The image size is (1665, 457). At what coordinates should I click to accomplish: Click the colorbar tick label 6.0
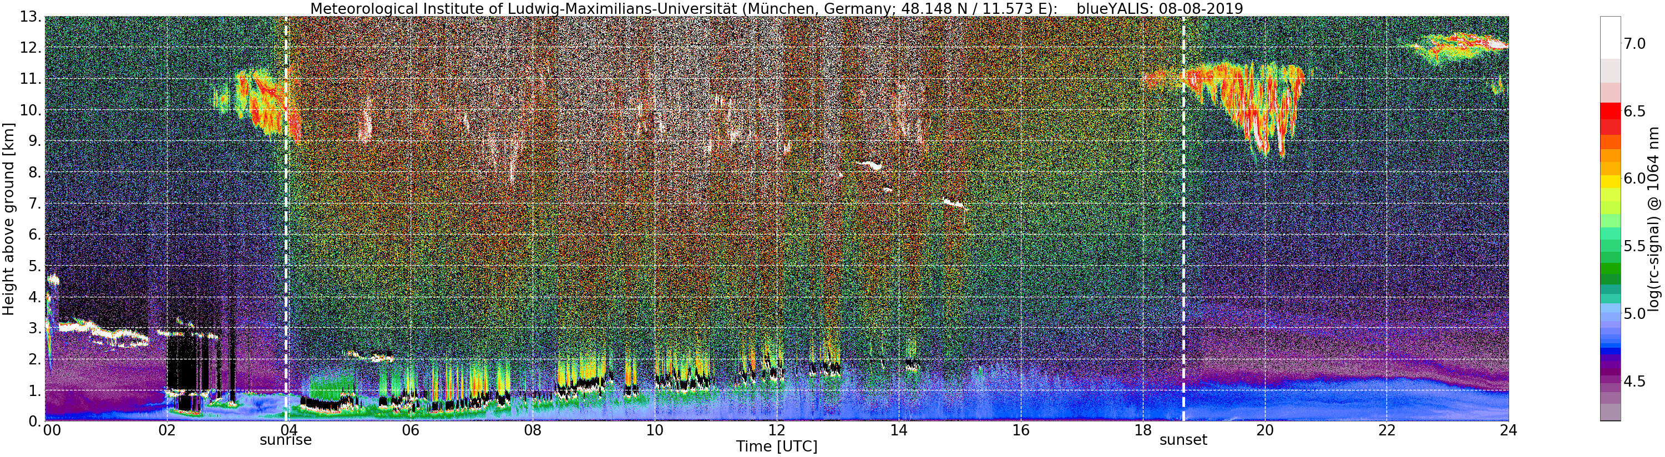point(1634,179)
